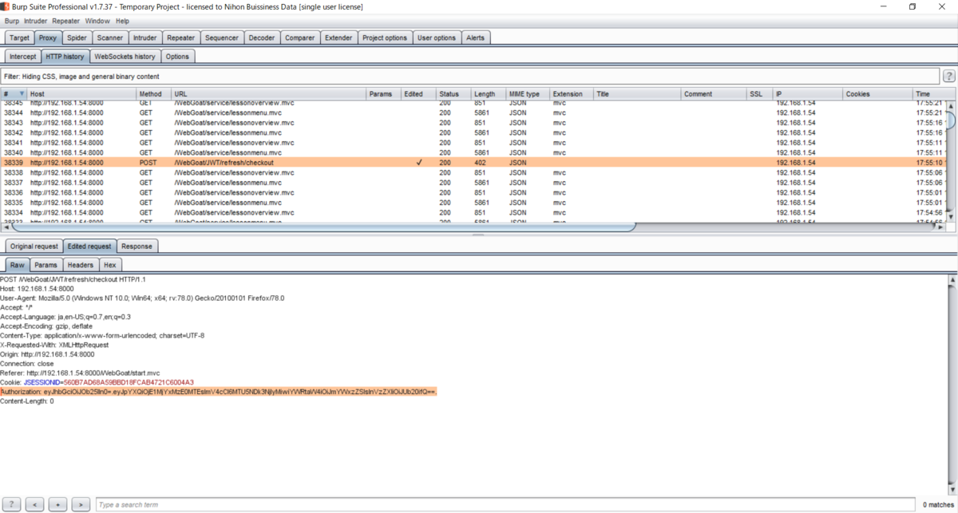Open the Project options tab
Viewport: 958px width, 513px height.
(385, 37)
